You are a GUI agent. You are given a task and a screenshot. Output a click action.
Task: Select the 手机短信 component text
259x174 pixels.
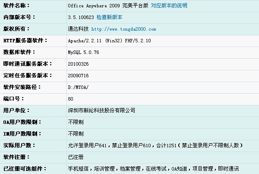[x=78, y=169]
